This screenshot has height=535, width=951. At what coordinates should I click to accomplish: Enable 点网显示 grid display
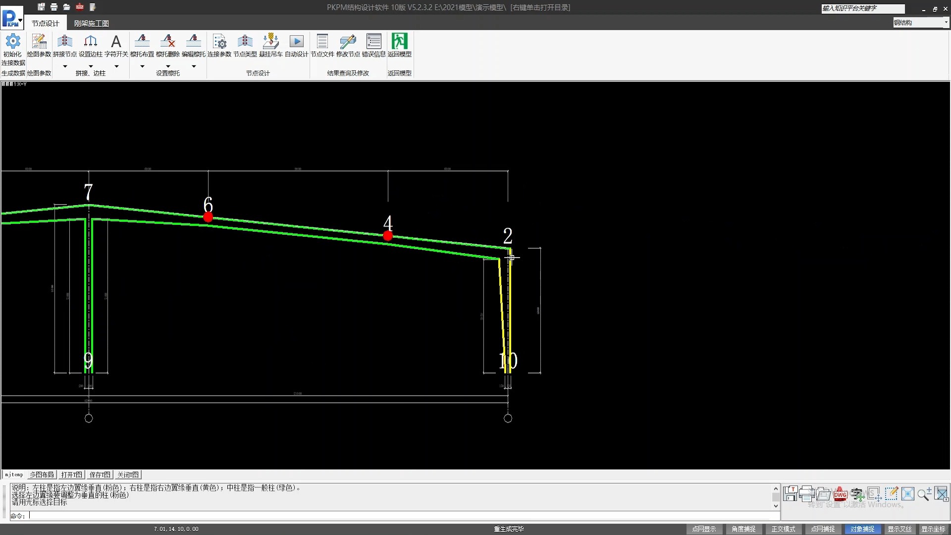pyautogui.click(x=704, y=529)
